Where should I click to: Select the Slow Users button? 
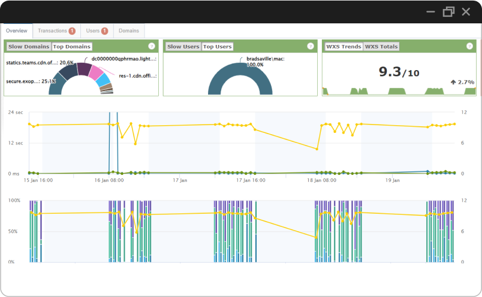tap(183, 47)
